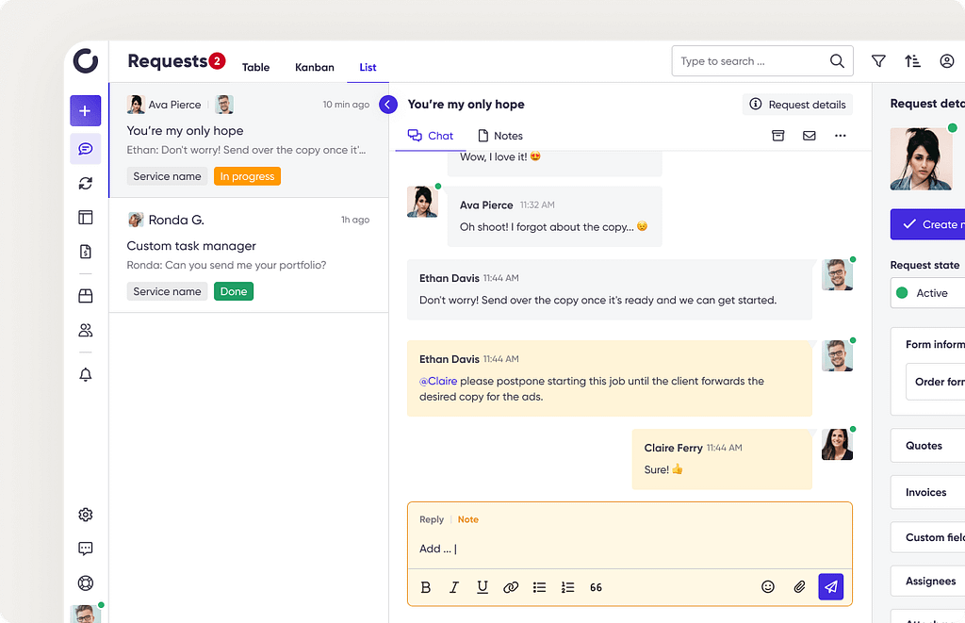Switch to the Kanban view tab
The height and width of the screenshot is (623, 965).
(315, 67)
